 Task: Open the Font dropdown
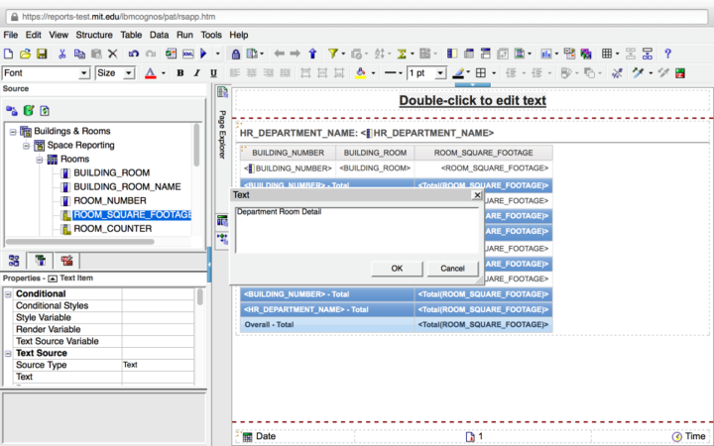point(84,73)
